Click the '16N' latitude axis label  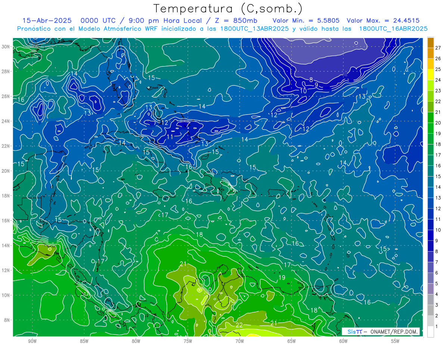6,221
